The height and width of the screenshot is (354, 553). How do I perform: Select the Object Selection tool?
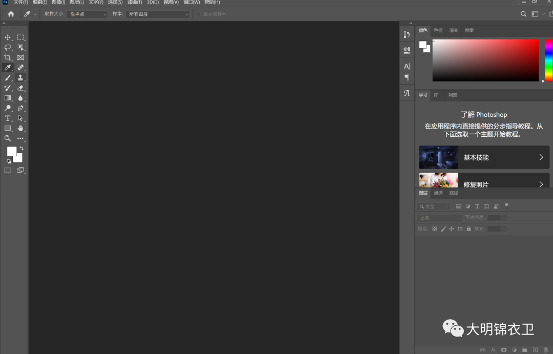pos(20,47)
